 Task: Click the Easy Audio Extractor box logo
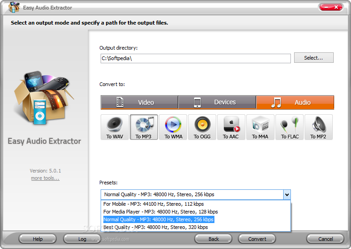pyautogui.click(x=44, y=98)
